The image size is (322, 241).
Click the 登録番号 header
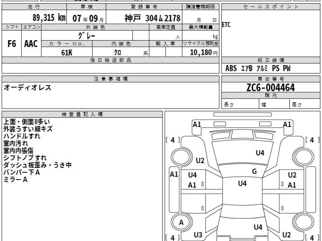pos(144,7)
